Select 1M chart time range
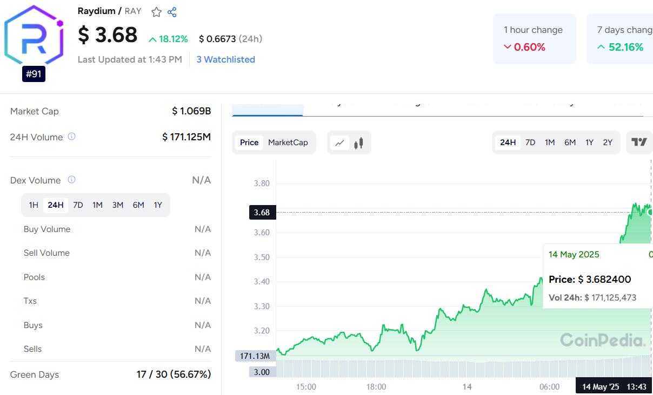The width and height of the screenshot is (653, 395). (x=550, y=142)
